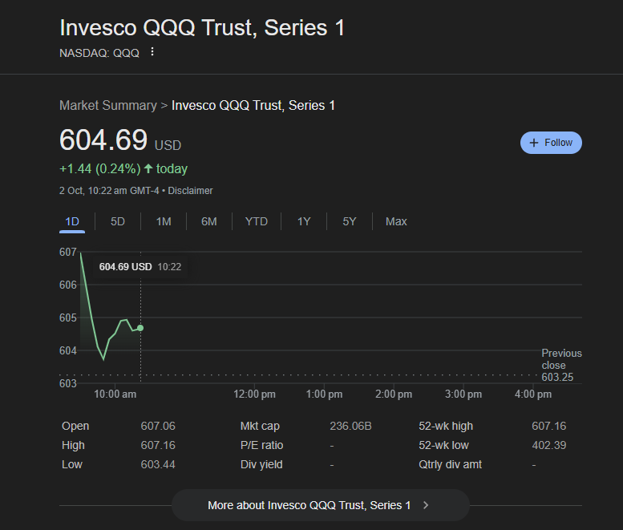
Task: Show the Max chart range
Action: coord(396,221)
